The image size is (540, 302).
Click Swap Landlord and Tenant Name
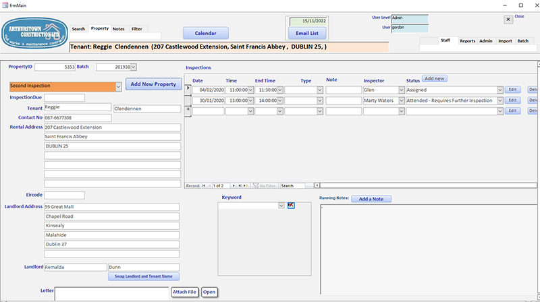[x=144, y=276]
